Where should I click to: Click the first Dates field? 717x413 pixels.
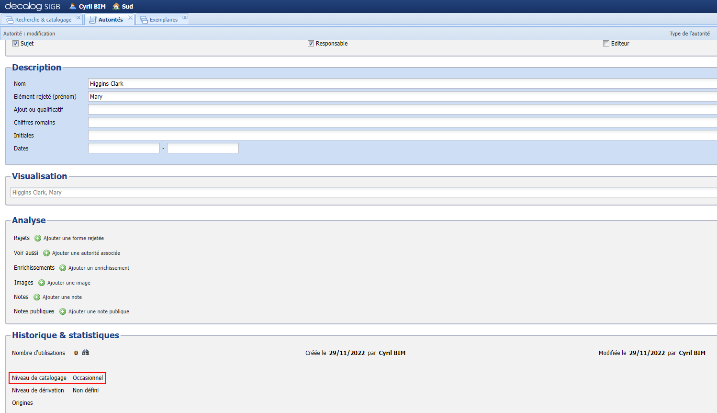pos(123,148)
